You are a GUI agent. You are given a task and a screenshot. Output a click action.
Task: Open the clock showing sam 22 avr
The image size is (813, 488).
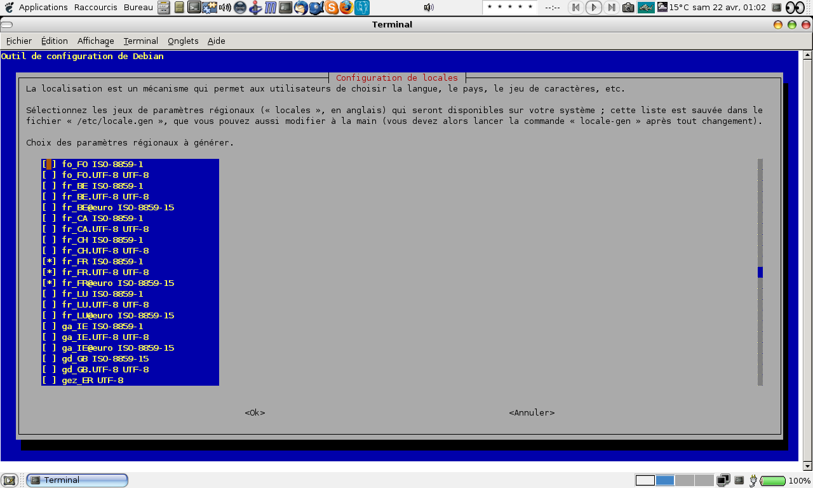(729, 8)
